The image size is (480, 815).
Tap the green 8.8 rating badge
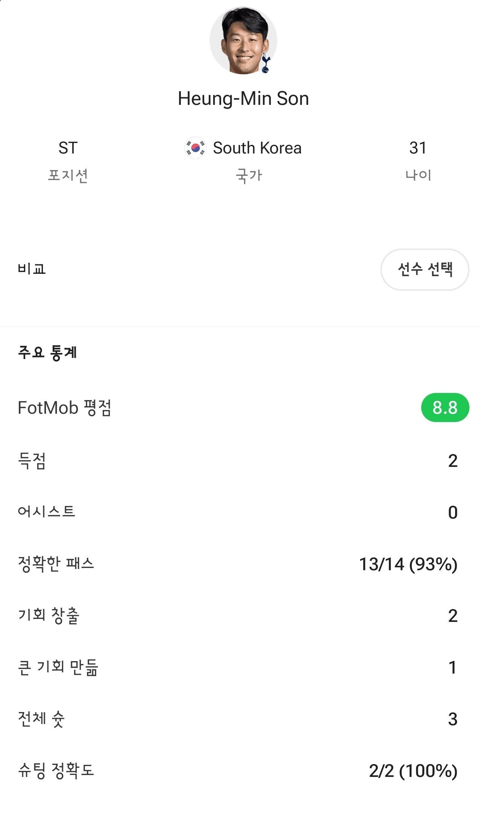pos(445,408)
